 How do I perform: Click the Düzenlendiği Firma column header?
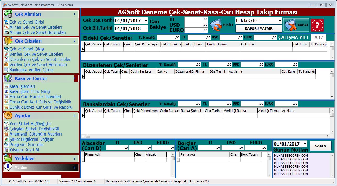pyautogui.click(x=192, y=72)
